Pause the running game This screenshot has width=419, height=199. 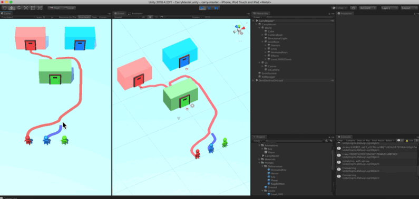click(x=209, y=8)
